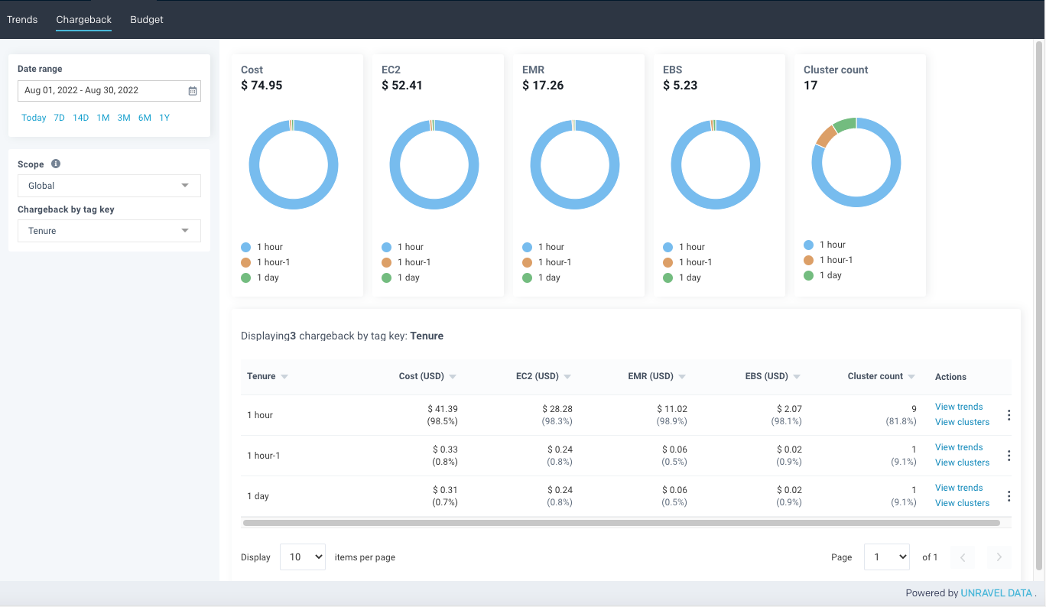Image resolution: width=1046 pixels, height=607 pixels.
Task: Click the green slice in Cluster count donut
Action: pos(844,125)
